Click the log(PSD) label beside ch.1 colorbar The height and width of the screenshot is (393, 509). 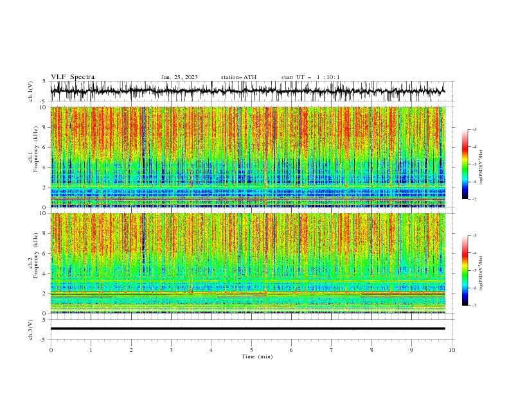(481, 168)
